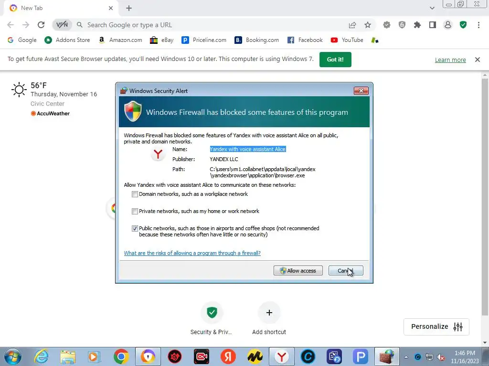Screen dimensions: 489x366
Task: Click the 56°F weather temperature
Action: pos(39,85)
